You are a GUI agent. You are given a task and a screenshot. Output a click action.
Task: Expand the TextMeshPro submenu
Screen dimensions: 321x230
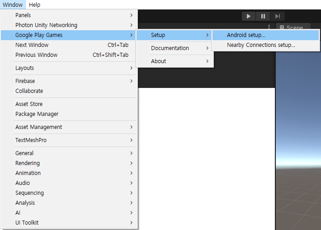click(x=69, y=140)
